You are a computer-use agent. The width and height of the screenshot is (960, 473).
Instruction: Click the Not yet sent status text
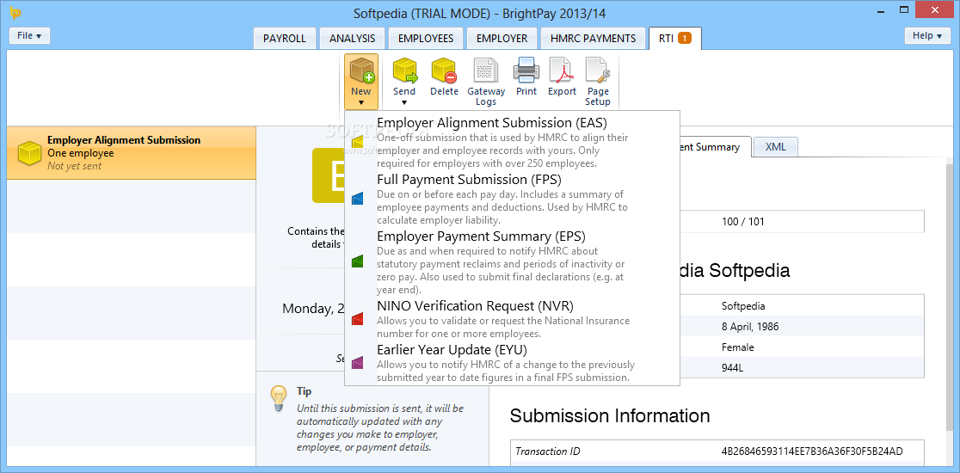74,166
